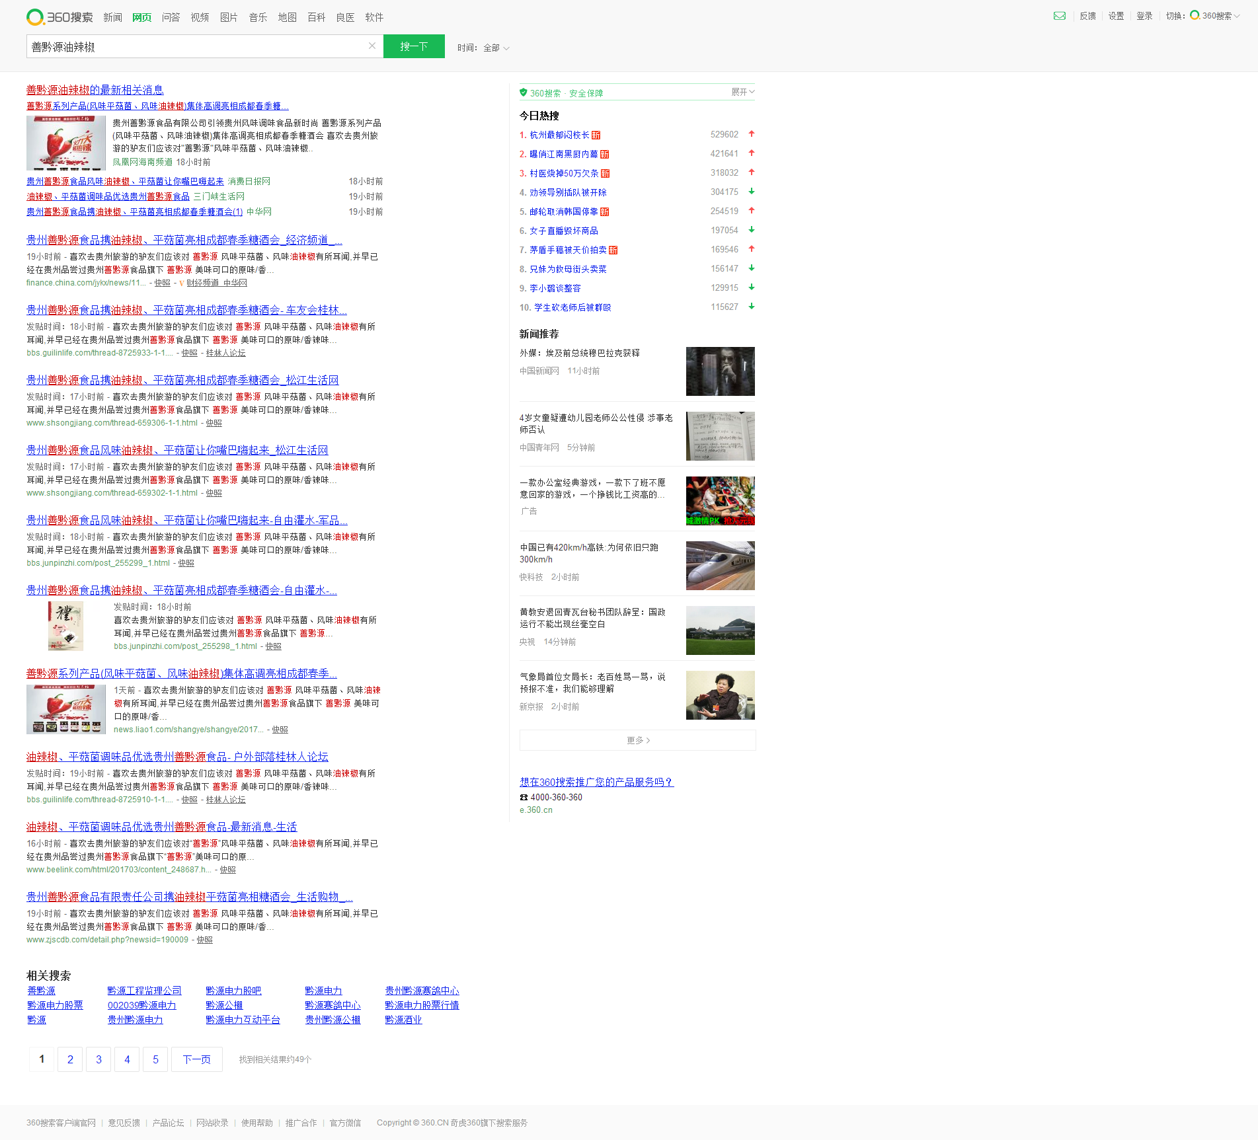Viewport: 1258px width, 1140px height.
Task: Open news 4岁女童疑遭幼儿园老师公公性侵
Action: (596, 424)
